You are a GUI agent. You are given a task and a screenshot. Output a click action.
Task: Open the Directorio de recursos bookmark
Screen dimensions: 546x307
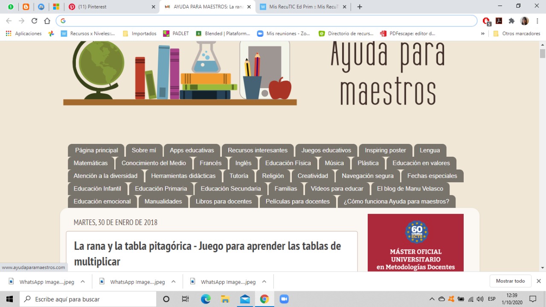(346, 33)
